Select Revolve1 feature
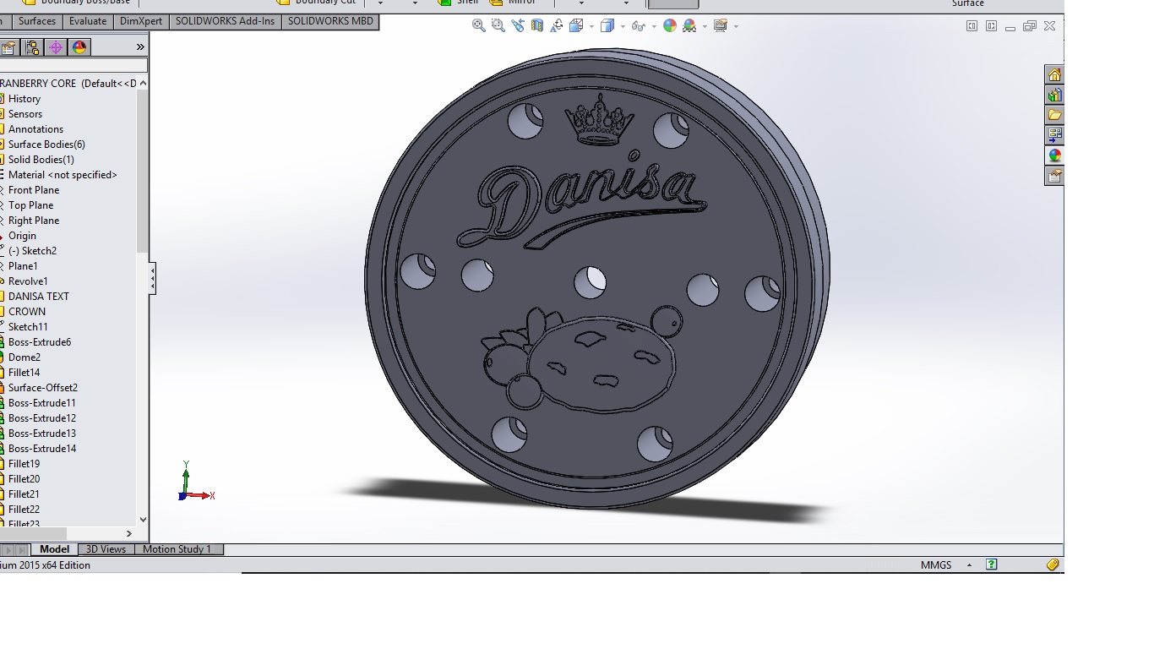The height and width of the screenshot is (649, 1154). point(28,281)
